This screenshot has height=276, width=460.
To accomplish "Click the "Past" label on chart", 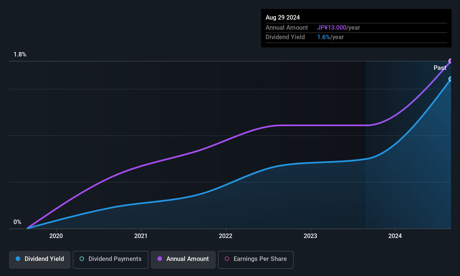I will pos(440,68).
